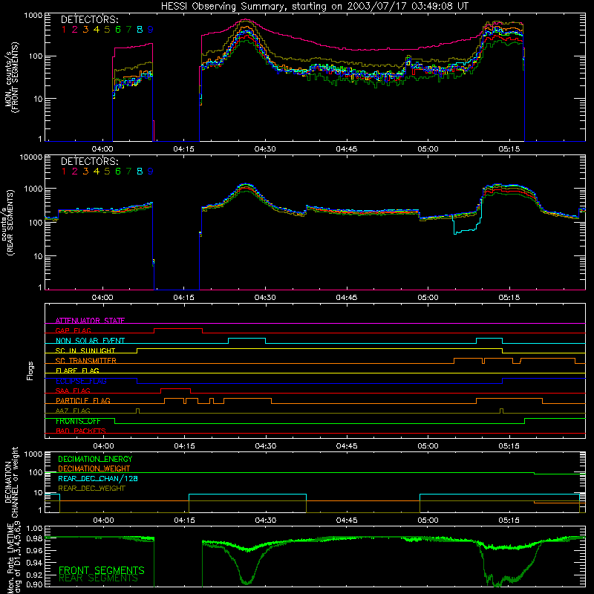Viewport: 594px width, 594px height.
Task: Click the DECIMATION_ENERGY legend label
Action: pyautogui.click(x=95, y=459)
